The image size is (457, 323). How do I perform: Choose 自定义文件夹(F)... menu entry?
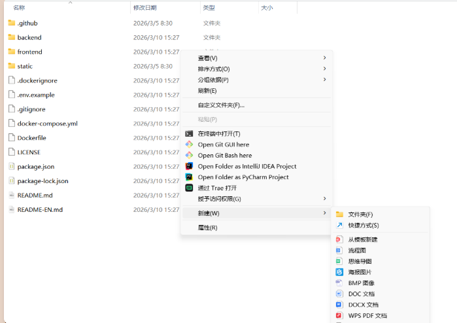pos(221,105)
